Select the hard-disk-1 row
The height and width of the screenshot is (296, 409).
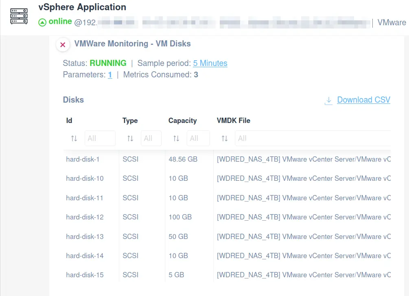[83, 159]
